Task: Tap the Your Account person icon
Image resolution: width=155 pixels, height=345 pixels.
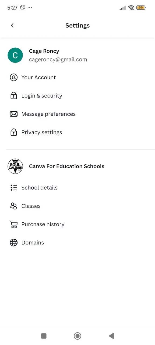Action: coord(14,77)
